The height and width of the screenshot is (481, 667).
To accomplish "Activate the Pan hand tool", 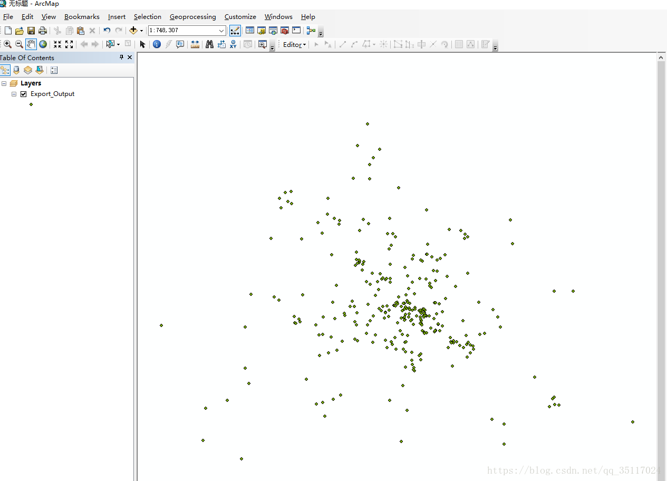I will (x=31, y=44).
